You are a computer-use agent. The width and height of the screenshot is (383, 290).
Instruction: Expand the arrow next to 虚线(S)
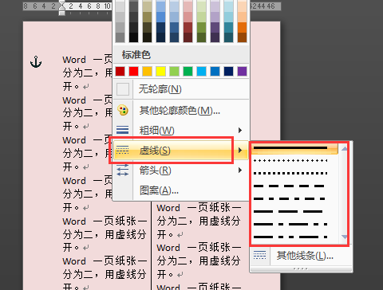coord(240,151)
